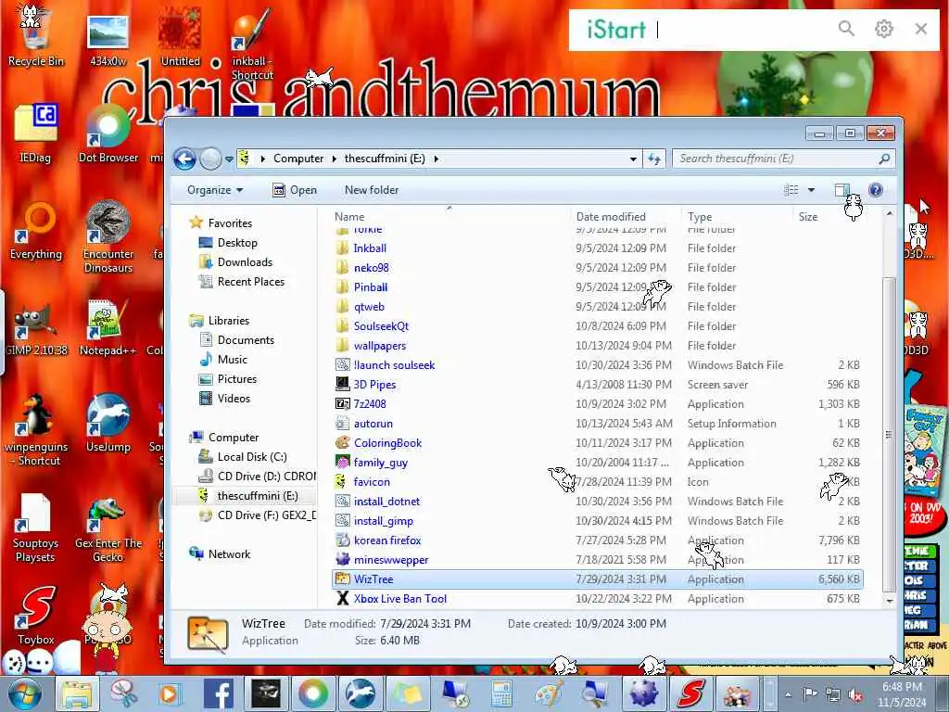Open the Facebook taskbar icon
949x712 pixels.
point(219,693)
